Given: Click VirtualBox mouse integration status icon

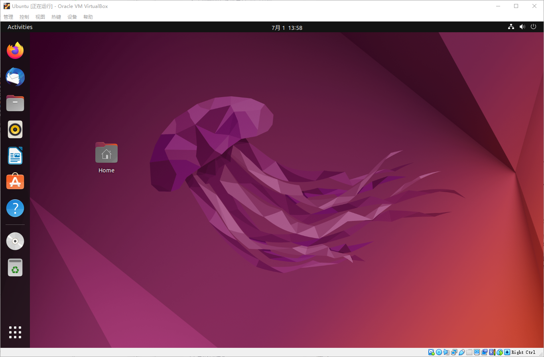Looking at the screenshot, I should (x=500, y=352).
